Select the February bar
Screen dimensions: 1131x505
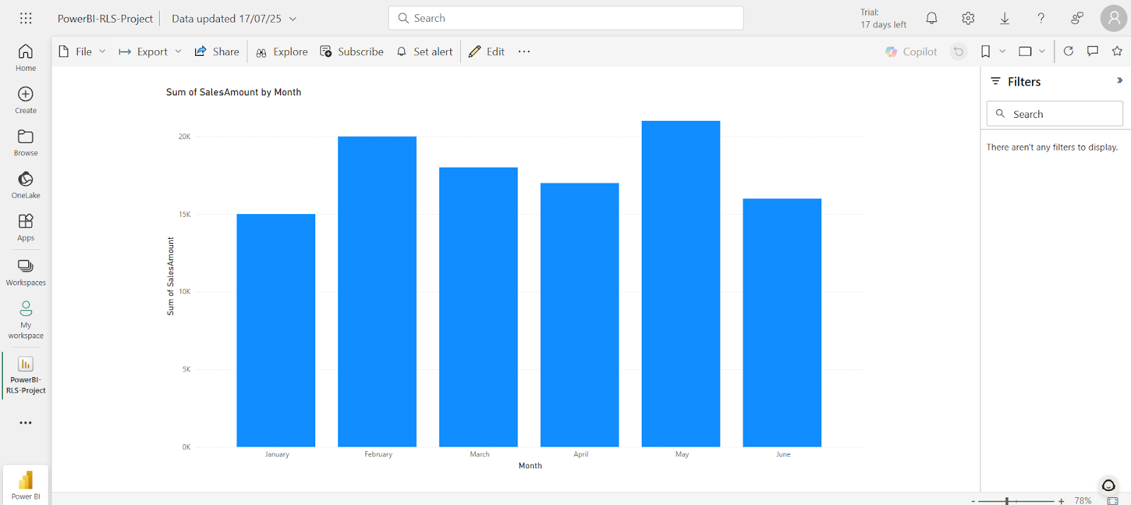[x=377, y=292]
